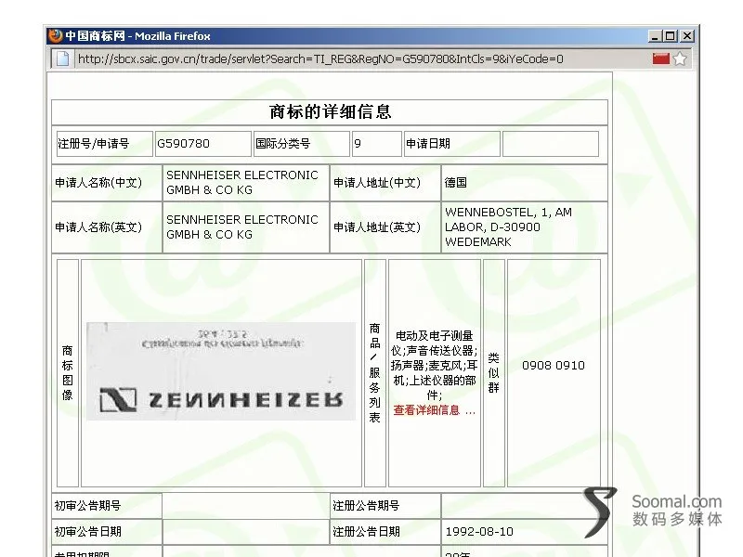Click the Sennheiser trademark image
This screenshot has height=557, width=743.
point(221,371)
